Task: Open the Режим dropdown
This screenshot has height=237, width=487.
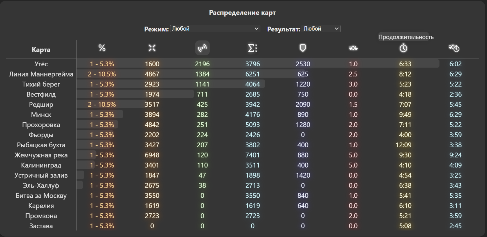Action: coord(215,29)
